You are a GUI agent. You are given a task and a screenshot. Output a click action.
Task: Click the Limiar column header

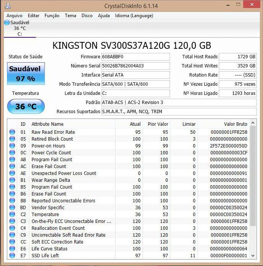(x=184, y=124)
